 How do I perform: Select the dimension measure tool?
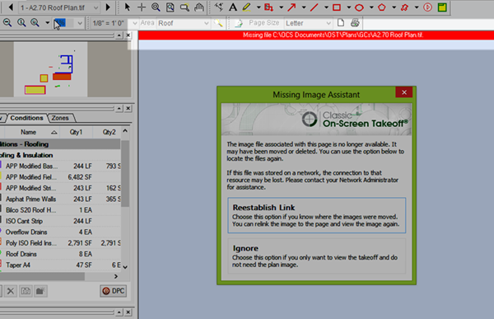[x=219, y=7]
